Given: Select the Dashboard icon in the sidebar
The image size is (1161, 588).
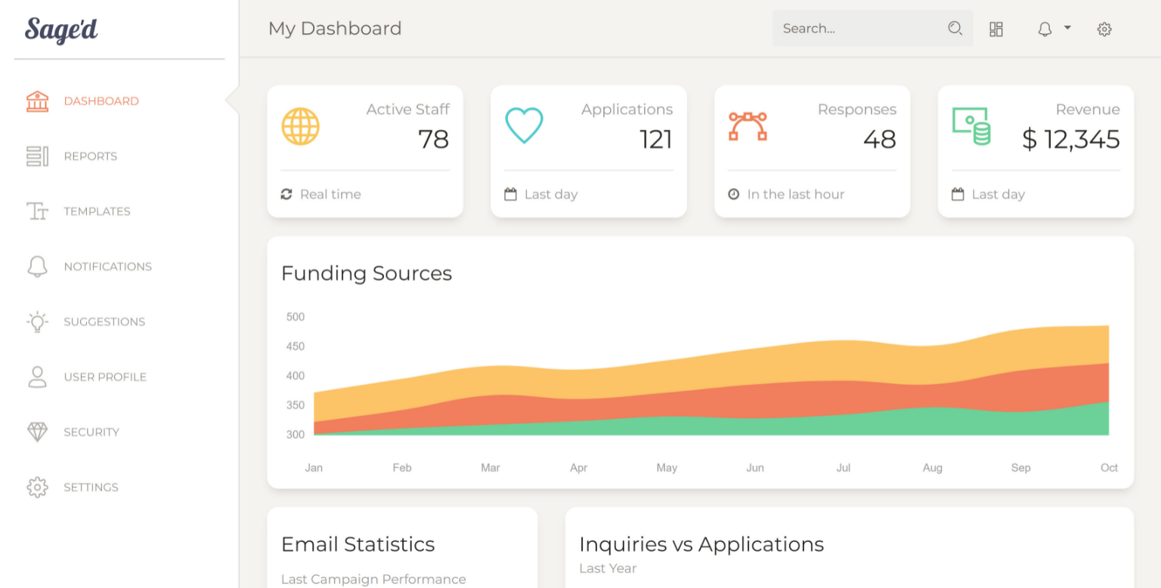Looking at the screenshot, I should tap(36, 100).
